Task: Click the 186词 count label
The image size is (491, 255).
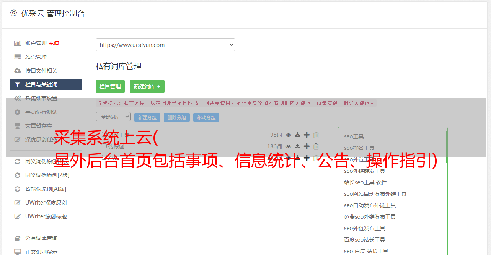Action: pos(274,146)
